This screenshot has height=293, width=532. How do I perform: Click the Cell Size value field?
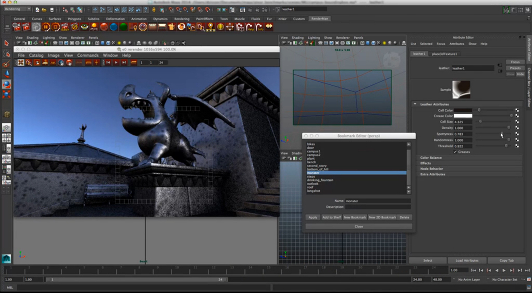463,122
